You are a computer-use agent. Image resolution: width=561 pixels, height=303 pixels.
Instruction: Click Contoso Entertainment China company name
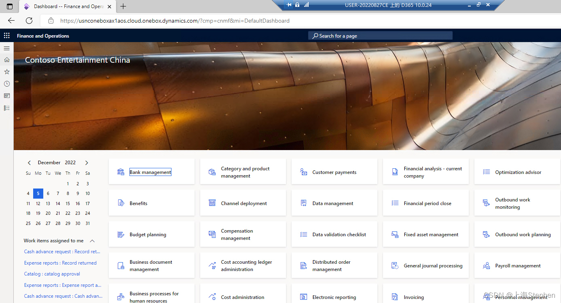coord(78,60)
